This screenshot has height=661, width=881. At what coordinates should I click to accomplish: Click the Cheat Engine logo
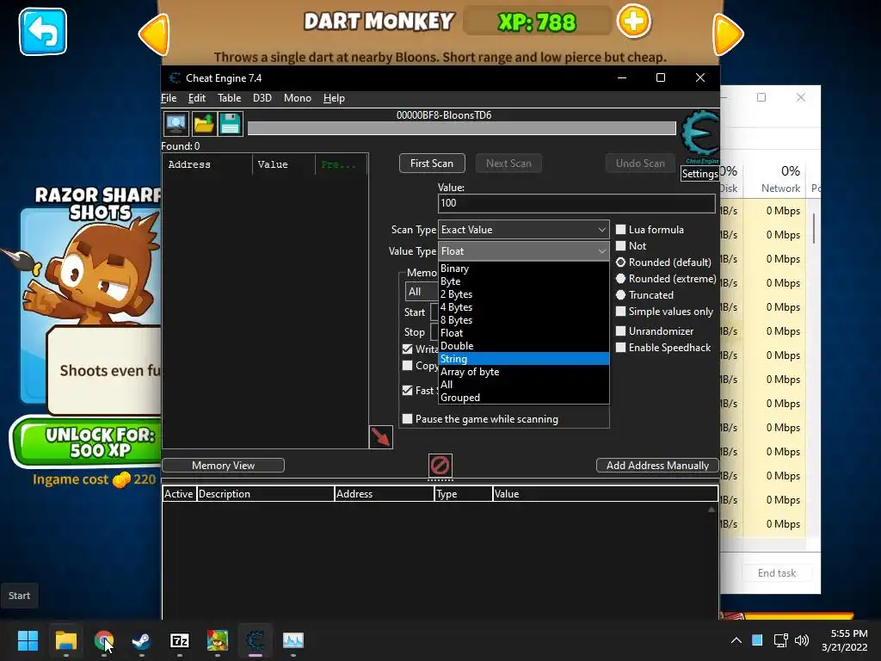tap(700, 135)
